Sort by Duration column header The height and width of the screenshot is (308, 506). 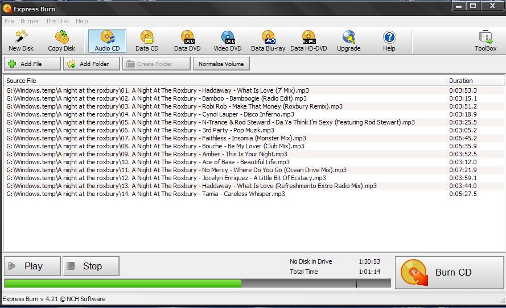coord(475,81)
